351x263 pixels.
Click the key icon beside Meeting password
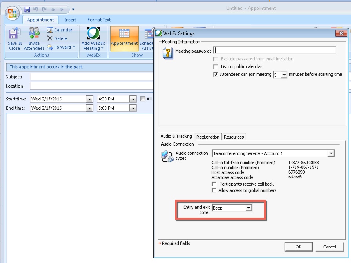tap(168, 53)
